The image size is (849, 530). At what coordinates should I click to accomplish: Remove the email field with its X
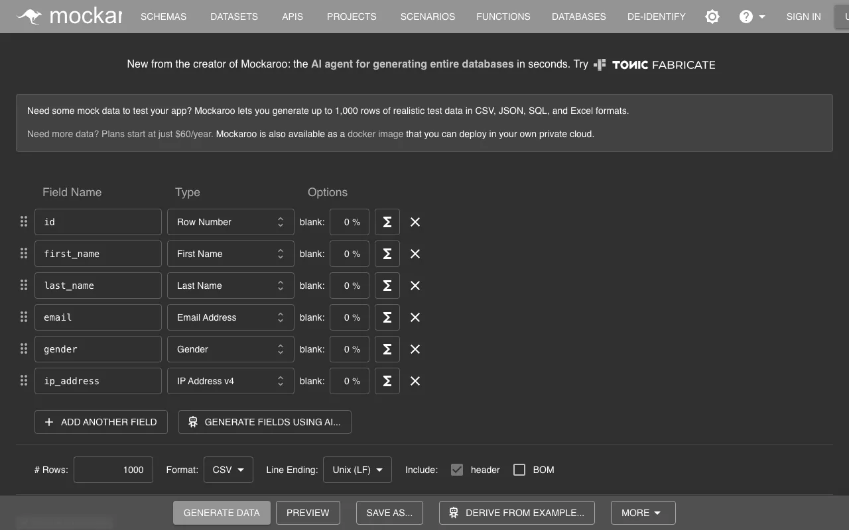[x=415, y=317]
